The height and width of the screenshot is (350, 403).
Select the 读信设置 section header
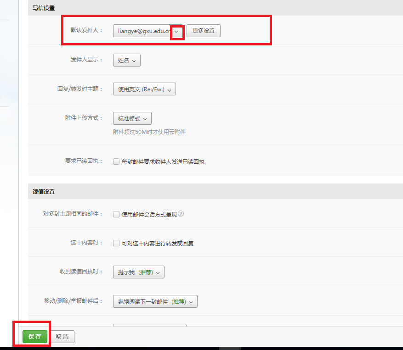click(44, 191)
